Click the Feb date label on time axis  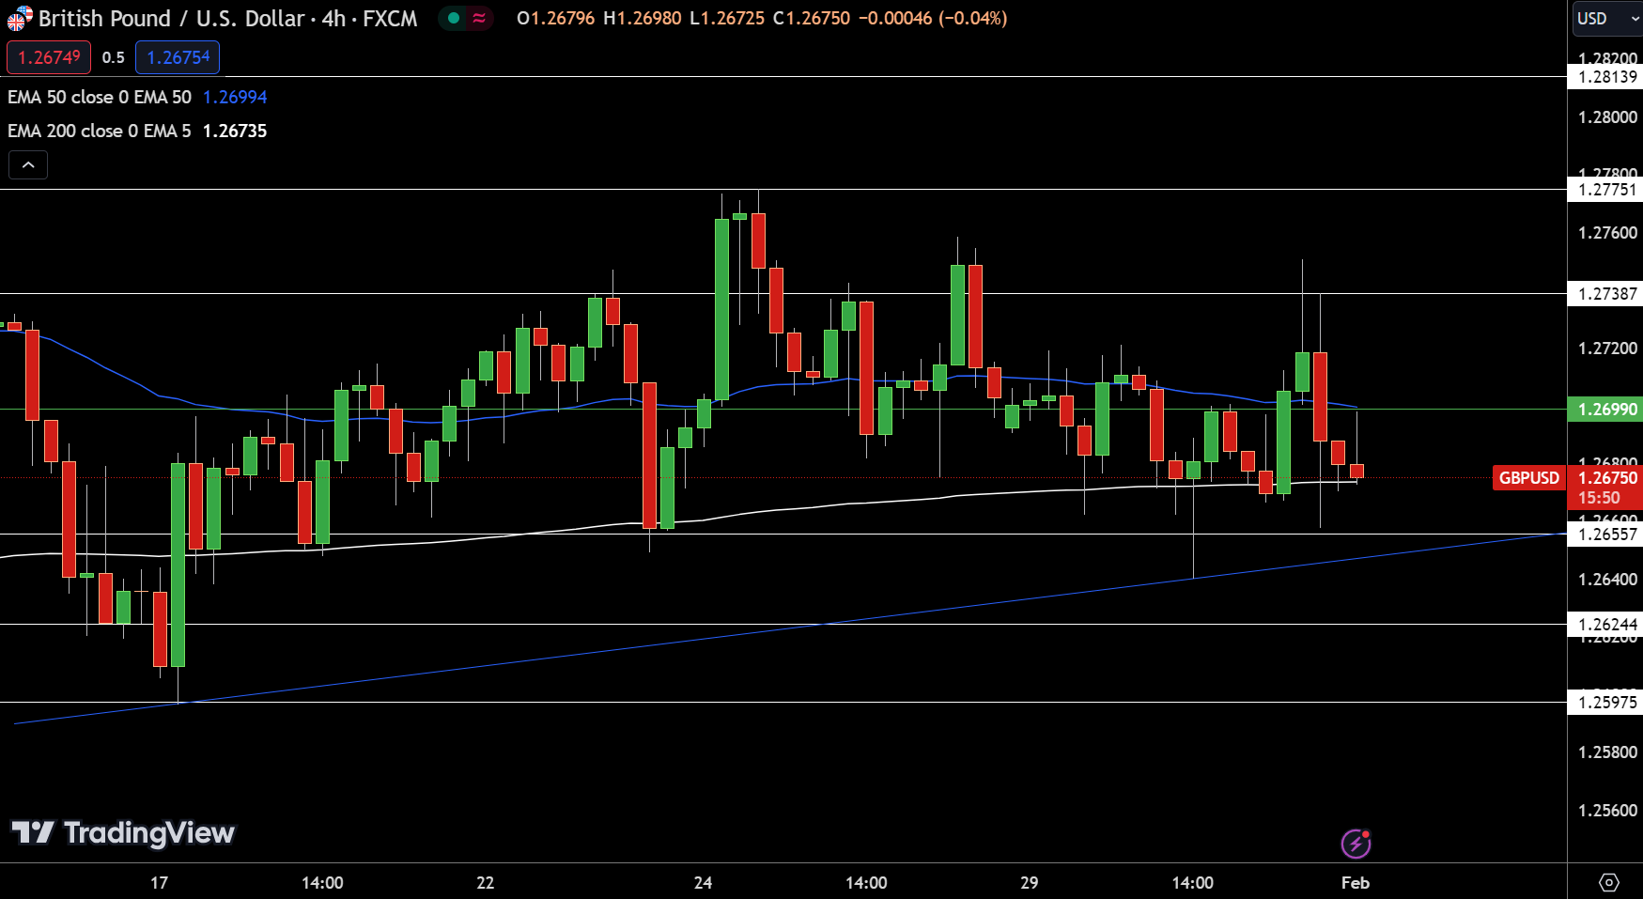[x=1356, y=883]
